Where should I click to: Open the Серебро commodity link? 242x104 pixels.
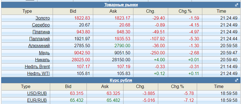tap(41, 25)
